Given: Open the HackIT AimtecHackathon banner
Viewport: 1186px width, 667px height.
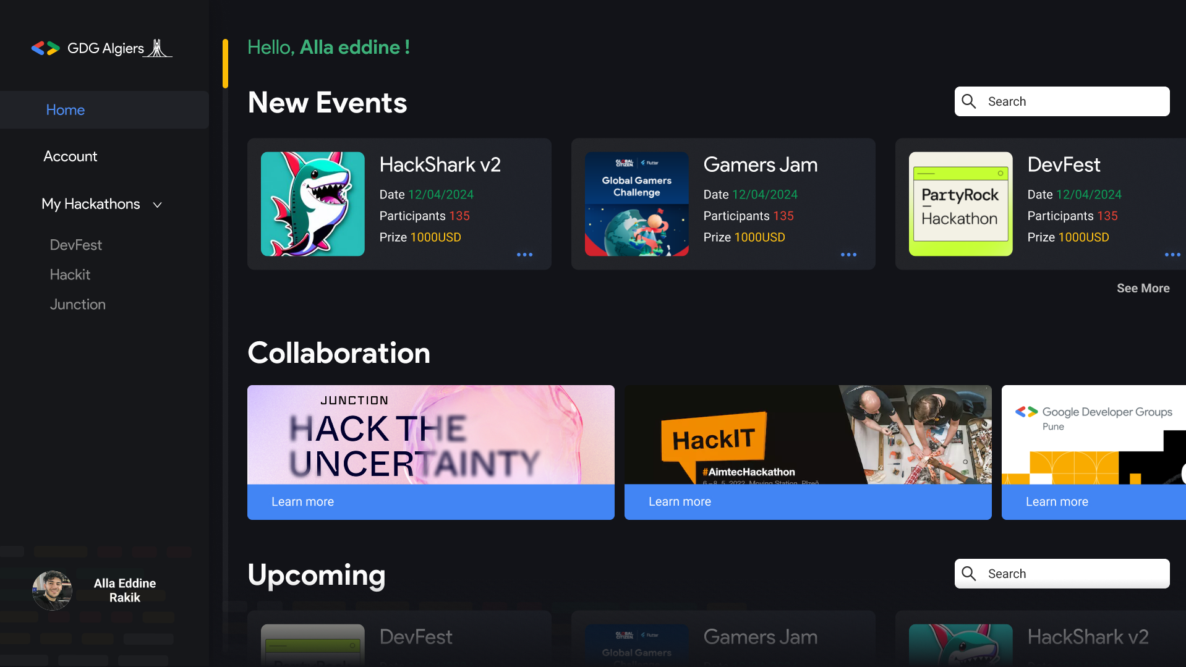Looking at the screenshot, I should [808, 435].
